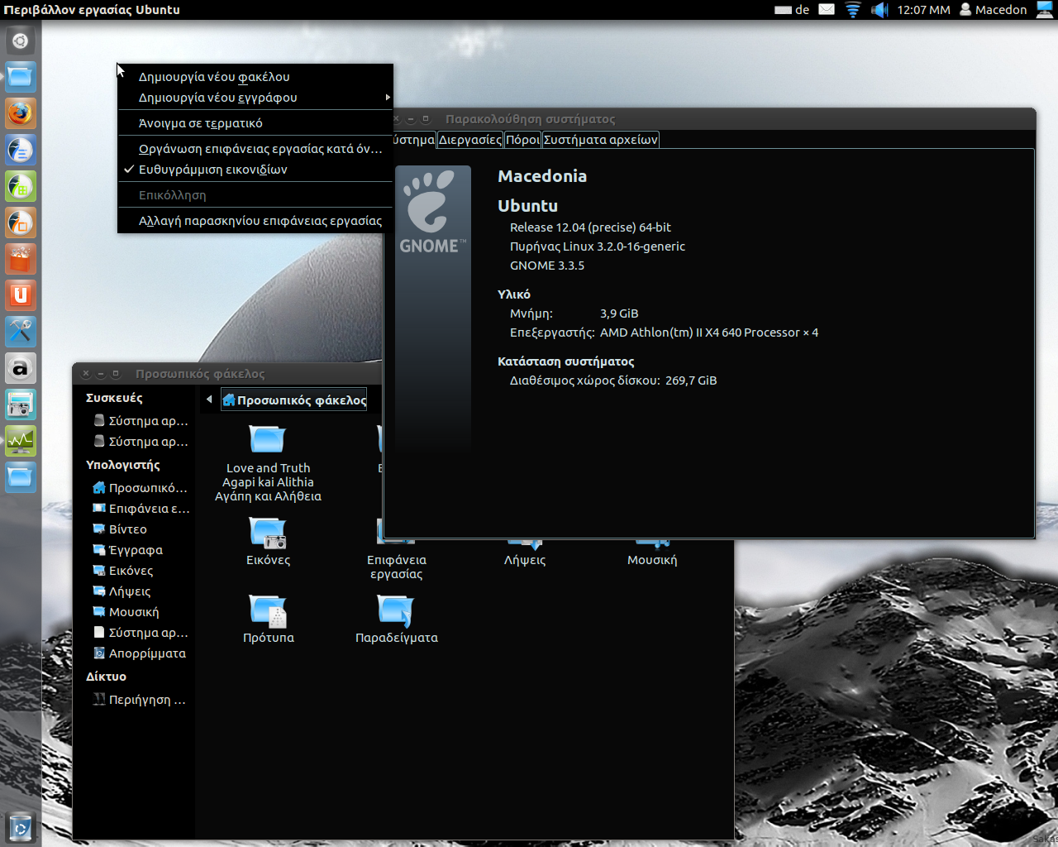
Task: Click the path bar back arrow
Action: pyautogui.click(x=209, y=400)
